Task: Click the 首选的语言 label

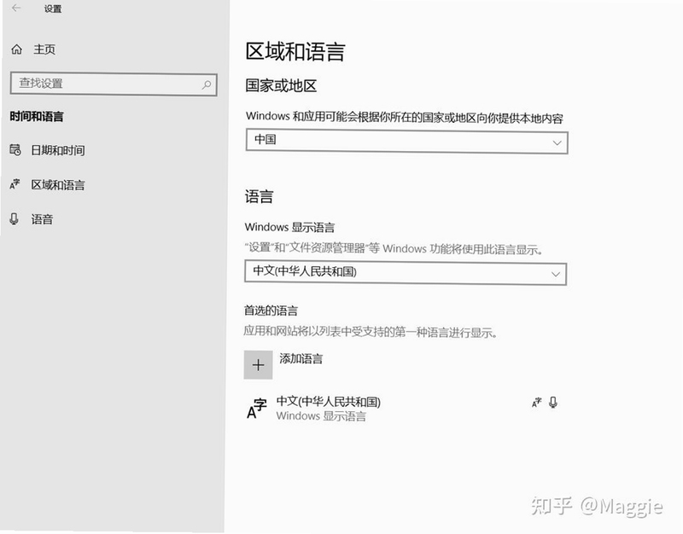Action: [271, 311]
